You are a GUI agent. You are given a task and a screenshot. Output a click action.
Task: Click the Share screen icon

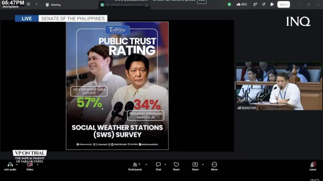click(195, 165)
